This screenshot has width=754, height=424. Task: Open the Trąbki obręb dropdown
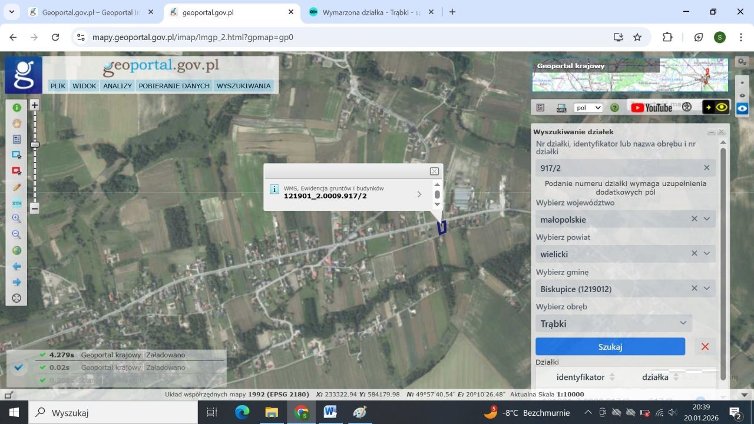tap(683, 323)
